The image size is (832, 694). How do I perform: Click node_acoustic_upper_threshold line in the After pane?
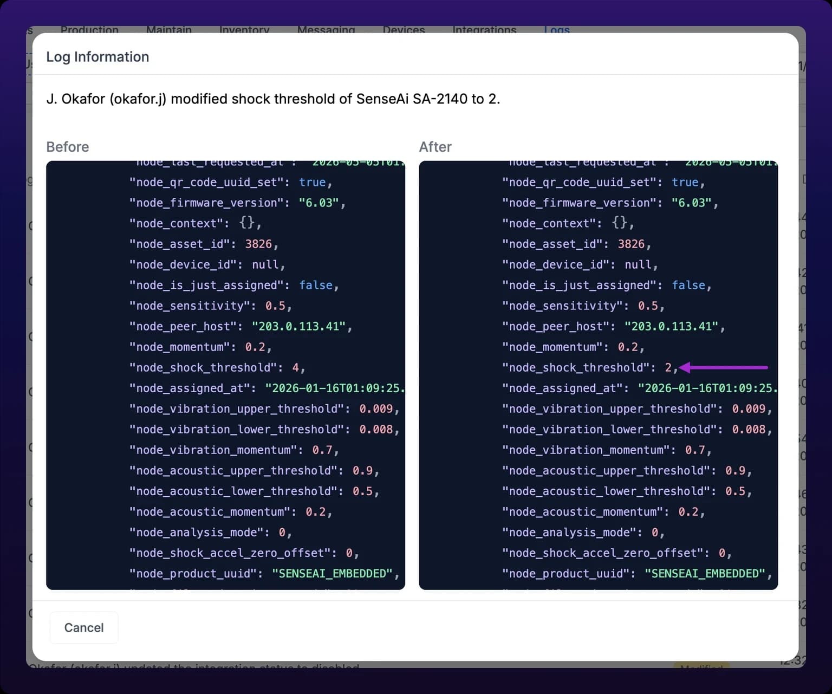[627, 471]
